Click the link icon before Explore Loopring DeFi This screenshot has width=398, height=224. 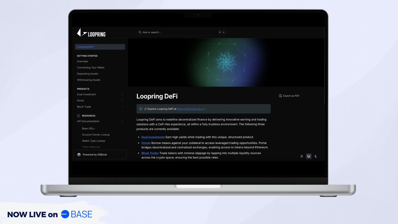click(x=145, y=109)
